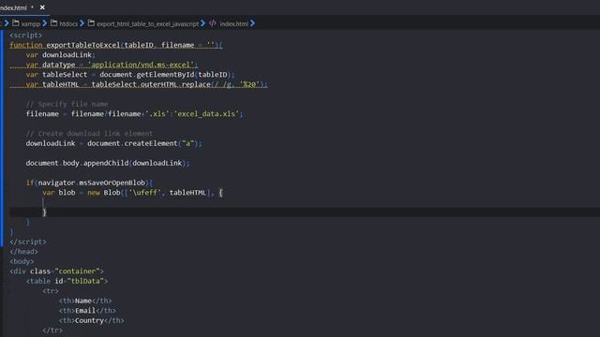
Task: Click the opening <body> tag
Action: [22, 261]
